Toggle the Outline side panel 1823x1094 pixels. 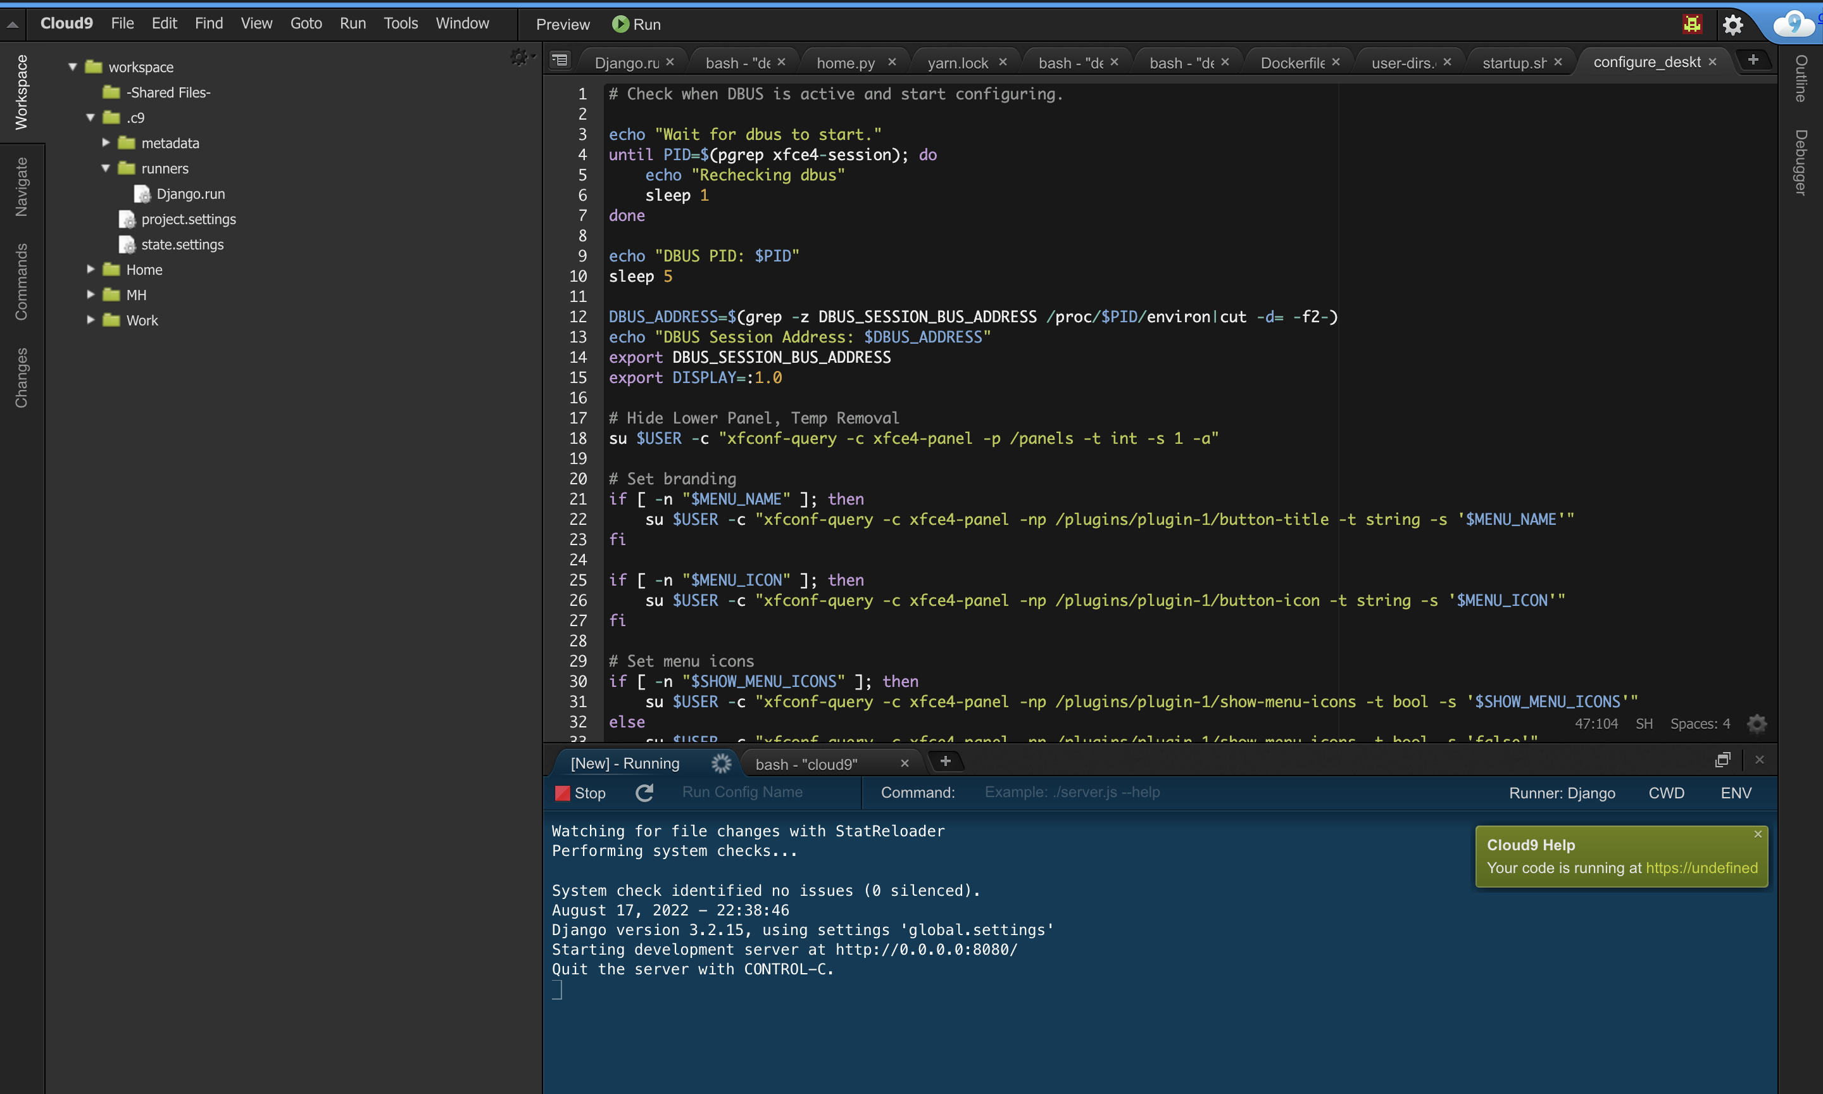(1801, 78)
